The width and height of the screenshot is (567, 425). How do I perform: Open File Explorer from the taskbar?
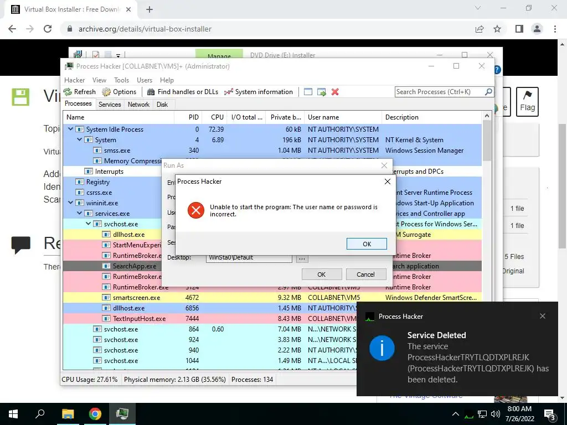pos(68,414)
